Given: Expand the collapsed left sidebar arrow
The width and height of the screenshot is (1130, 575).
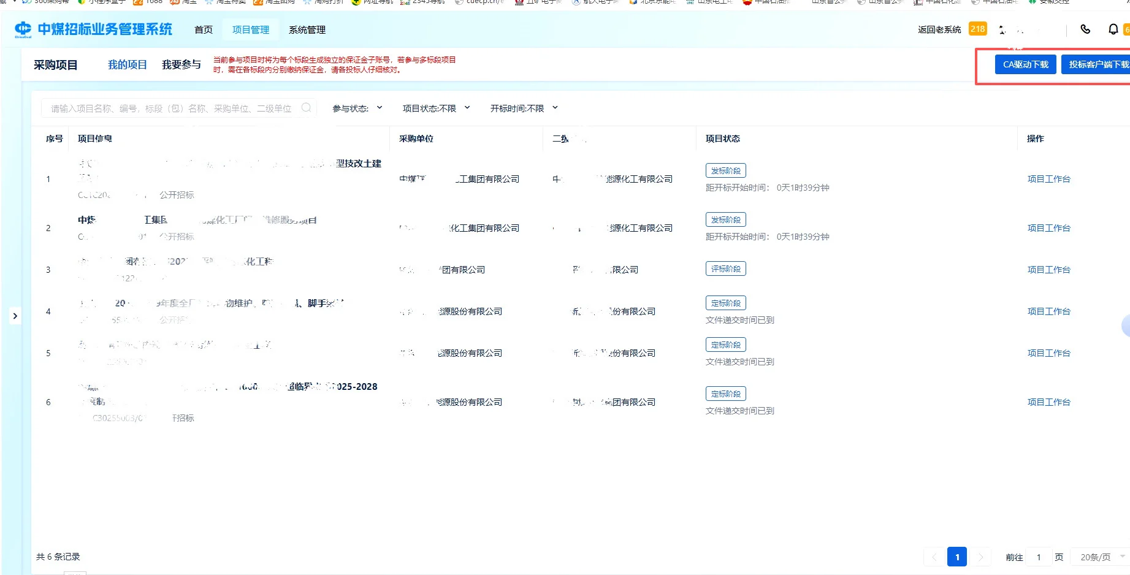Looking at the screenshot, I should click(x=15, y=315).
